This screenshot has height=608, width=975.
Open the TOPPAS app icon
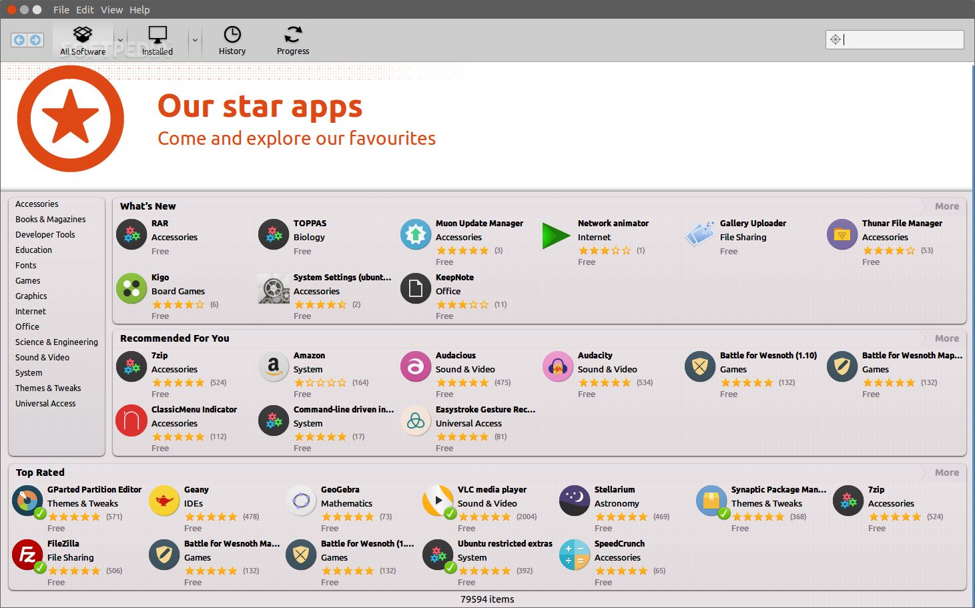pos(274,235)
